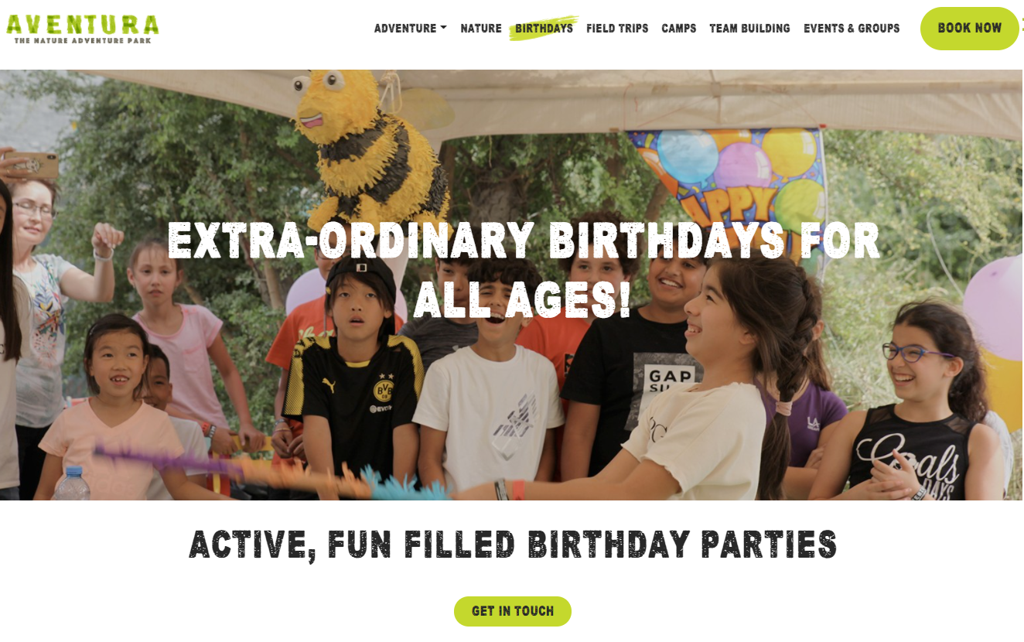Viewport: 1024px width, 642px height.
Task: Click the Nature Adventure Park tagline under logo
Action: pyautogui.click(x=82, y=40)
